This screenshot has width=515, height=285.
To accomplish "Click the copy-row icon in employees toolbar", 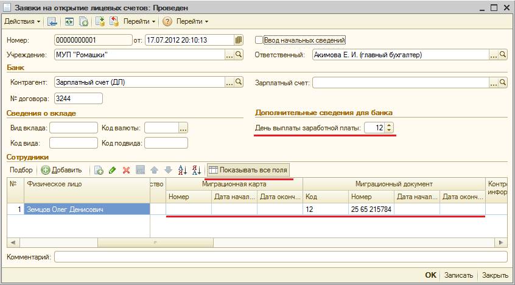I will coord(99,170).
